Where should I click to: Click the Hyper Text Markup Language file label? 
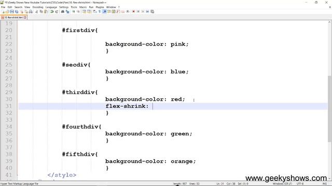point(20,184)
